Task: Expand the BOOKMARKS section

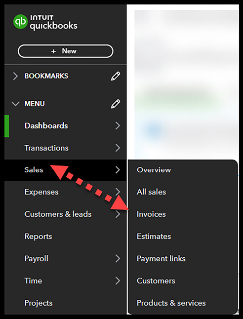Action: (x=15, y=76)
